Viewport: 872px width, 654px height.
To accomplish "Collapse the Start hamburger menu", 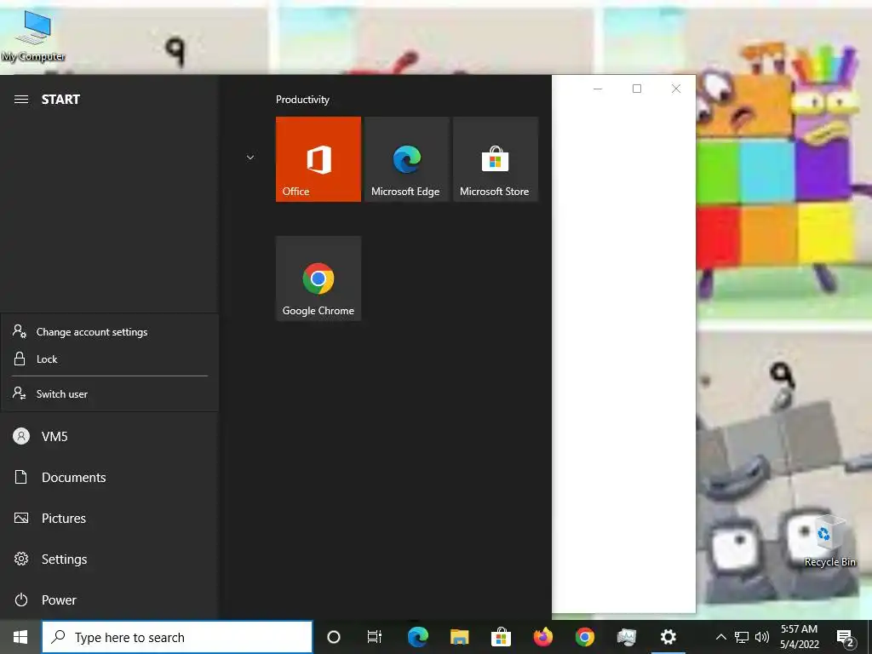I will coord(21,100).
